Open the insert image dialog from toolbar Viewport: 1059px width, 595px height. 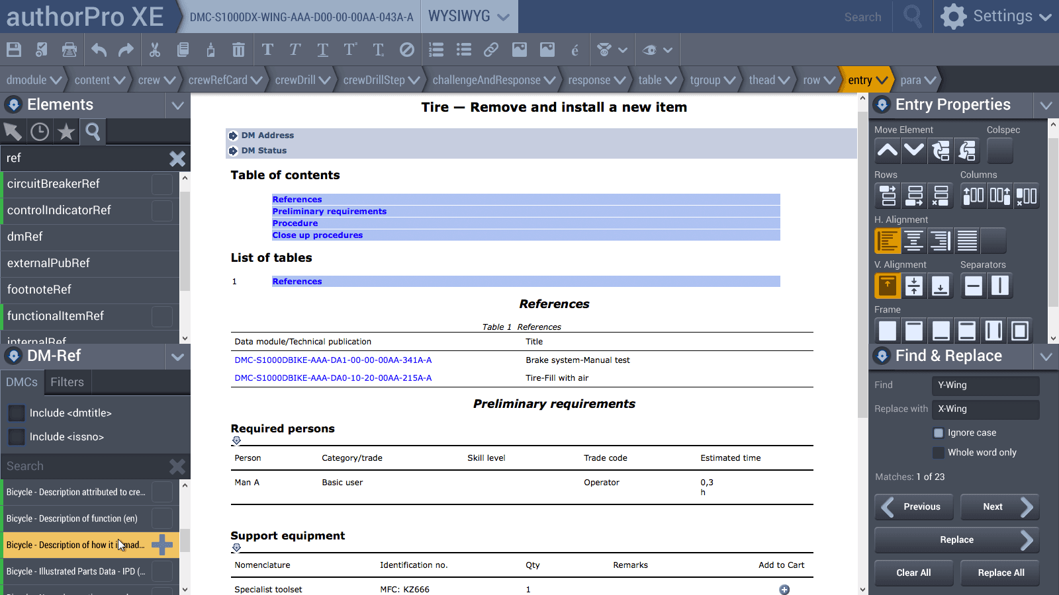coord(519,50)
